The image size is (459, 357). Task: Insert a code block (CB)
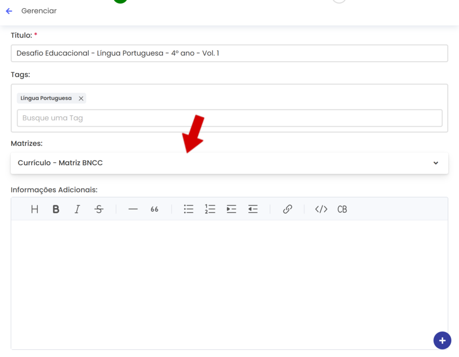(342, 209)
